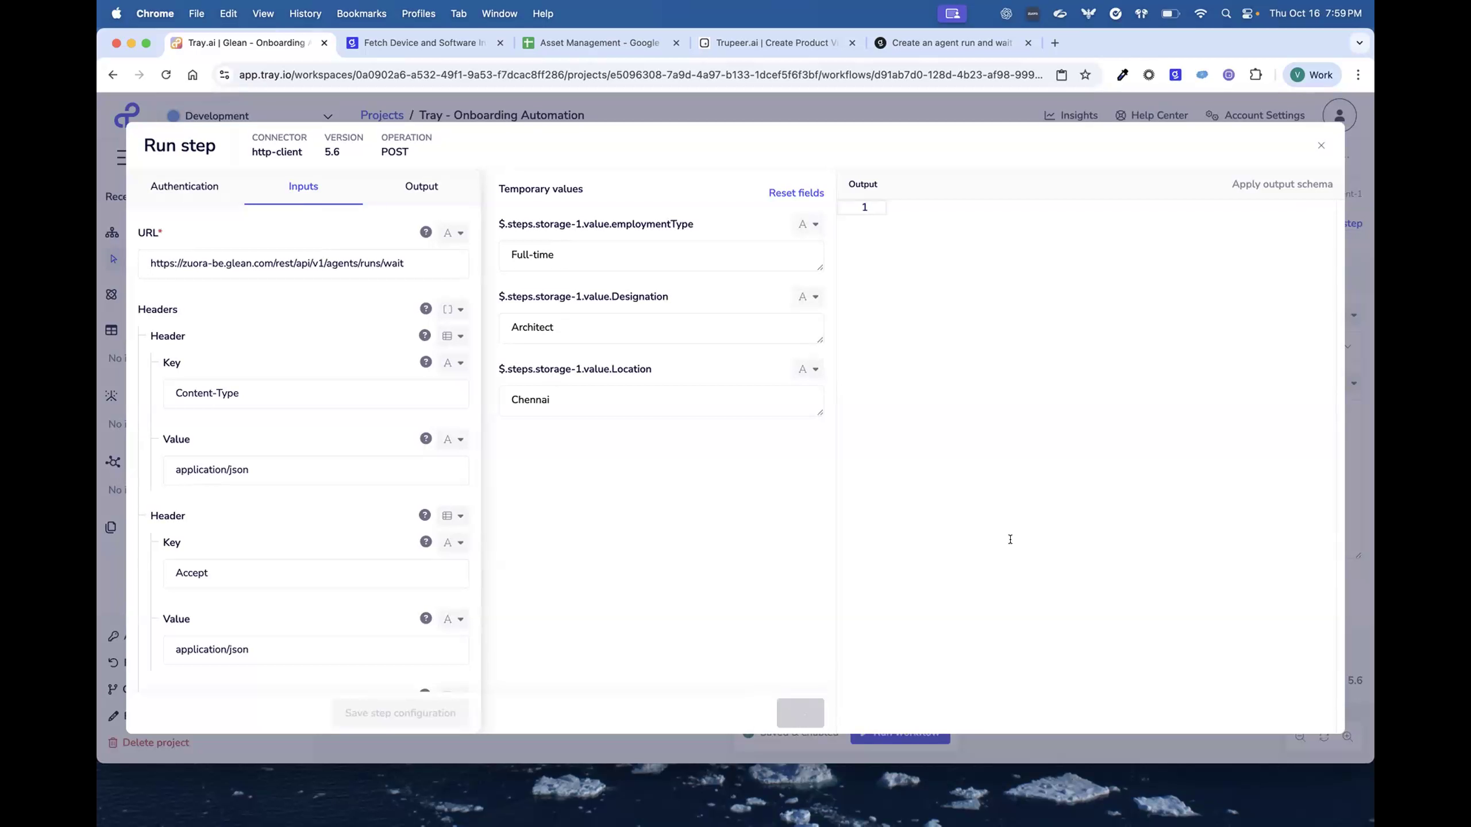The height and width of the screenshot is (827, 1471).
Task: Click the copy pages icon in sidebar
Action: (111, 527)
